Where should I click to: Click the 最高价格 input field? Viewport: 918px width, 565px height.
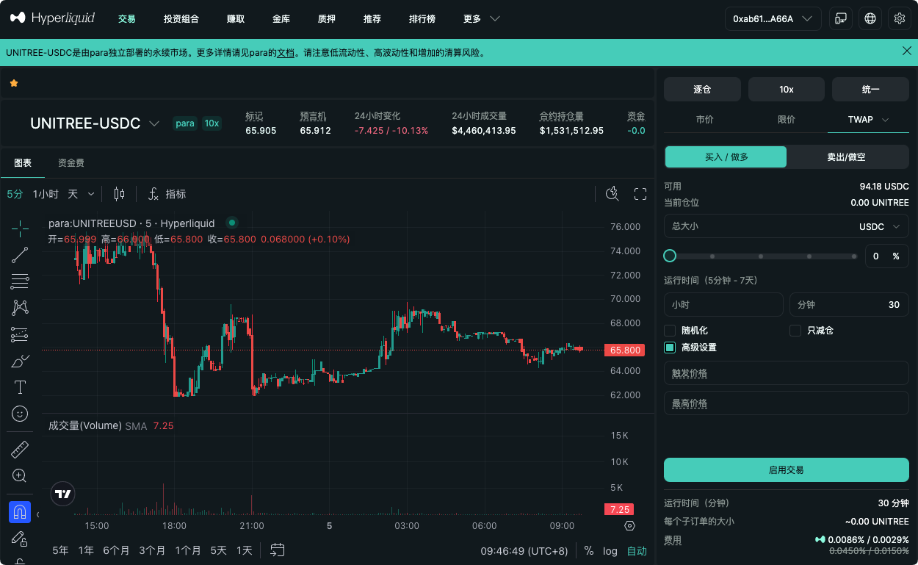point(787,403)
